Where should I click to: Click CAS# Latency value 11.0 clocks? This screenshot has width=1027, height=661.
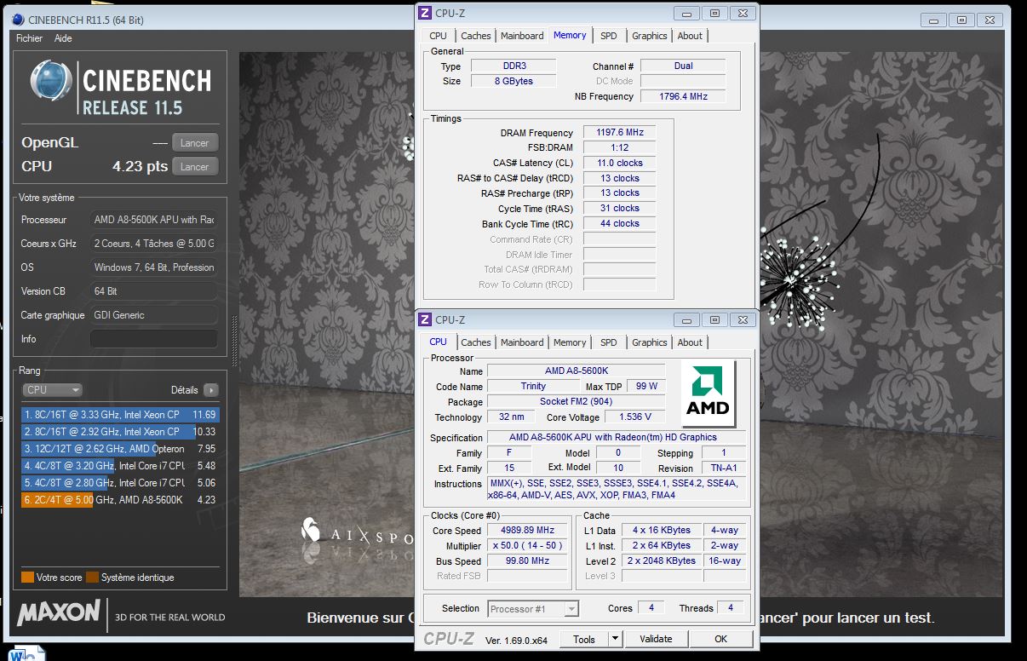619,163
